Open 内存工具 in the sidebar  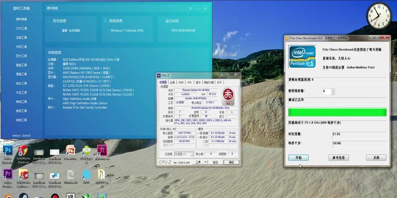tap(21, 47)
